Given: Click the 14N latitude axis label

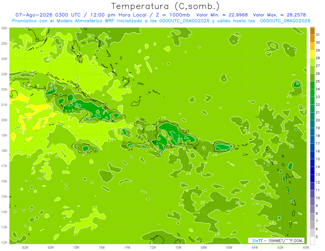Looking at the screenshot, I should (4, 212).
